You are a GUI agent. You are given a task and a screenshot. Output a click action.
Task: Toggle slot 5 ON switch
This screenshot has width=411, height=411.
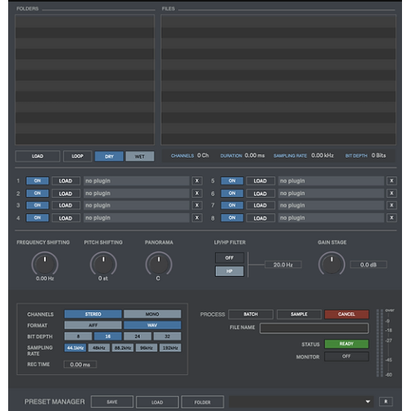[x=232, y=181]
